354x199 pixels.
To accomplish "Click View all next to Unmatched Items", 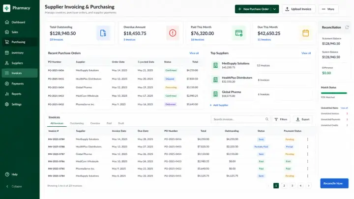I will [x=344, y=108].
